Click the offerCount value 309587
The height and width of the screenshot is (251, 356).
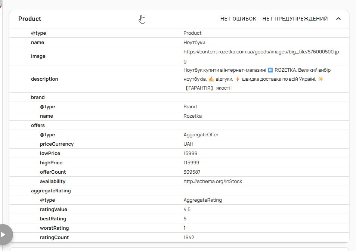tap(192, 172)
